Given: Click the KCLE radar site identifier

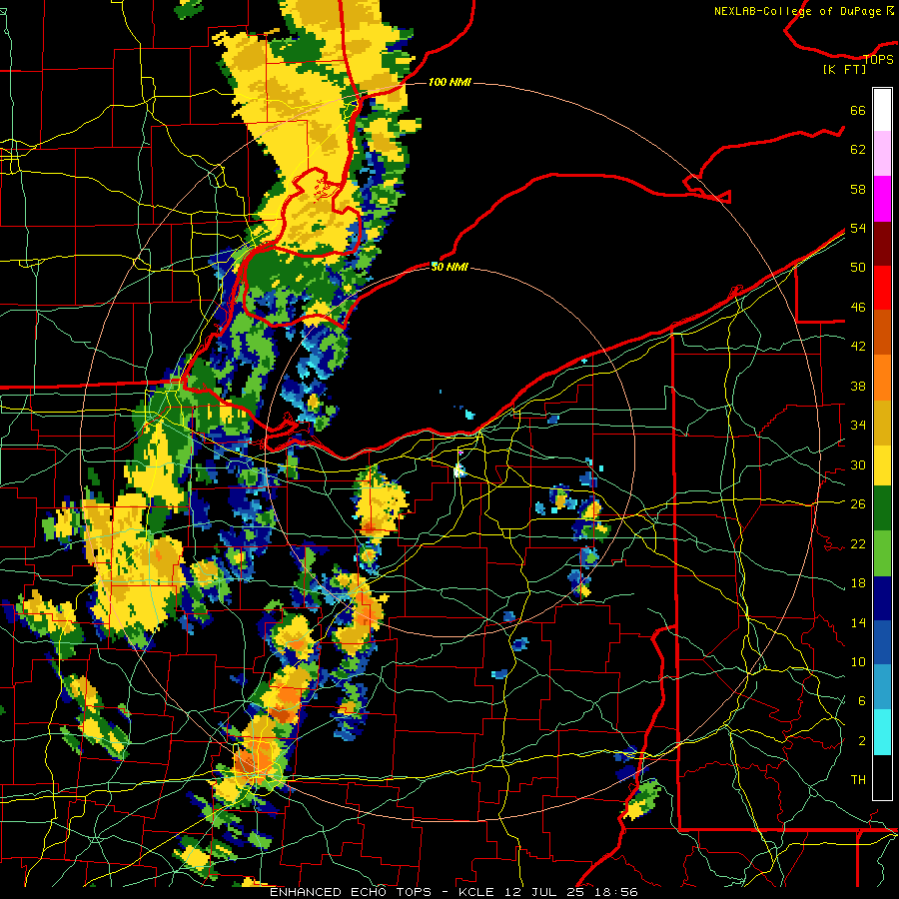Looking at the screenshot, I should (475, 892).
